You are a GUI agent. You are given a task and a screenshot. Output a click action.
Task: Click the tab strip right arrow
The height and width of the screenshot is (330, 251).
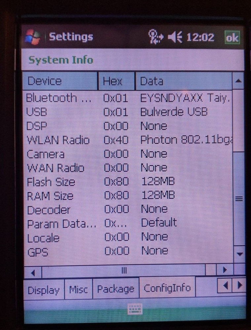click(239, 285)
